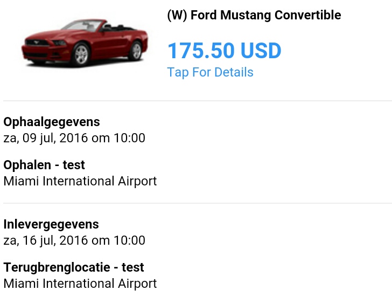Click the 10:00 time on the pickup line
The height and width of the screenshot is (304, 392).
coord(129,138)
